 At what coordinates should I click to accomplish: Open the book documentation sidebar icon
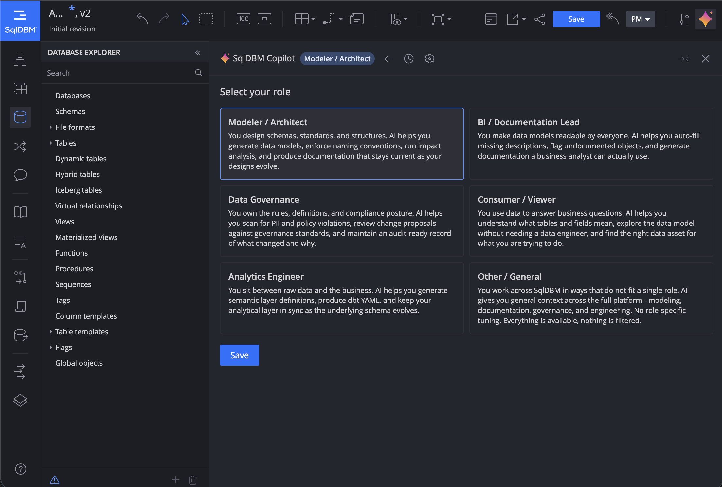pyautogui.click(x=20, y=212)
